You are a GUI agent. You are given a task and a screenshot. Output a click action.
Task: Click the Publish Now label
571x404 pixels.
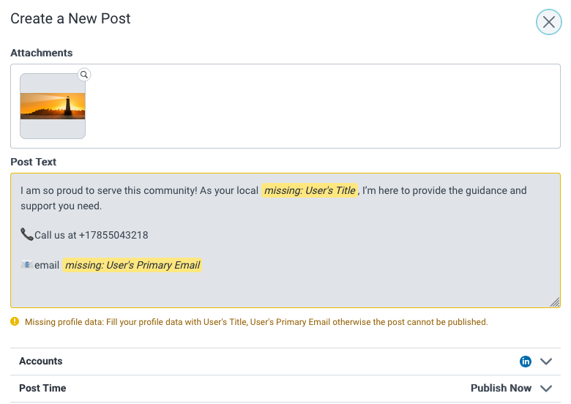tap(501, 388)
